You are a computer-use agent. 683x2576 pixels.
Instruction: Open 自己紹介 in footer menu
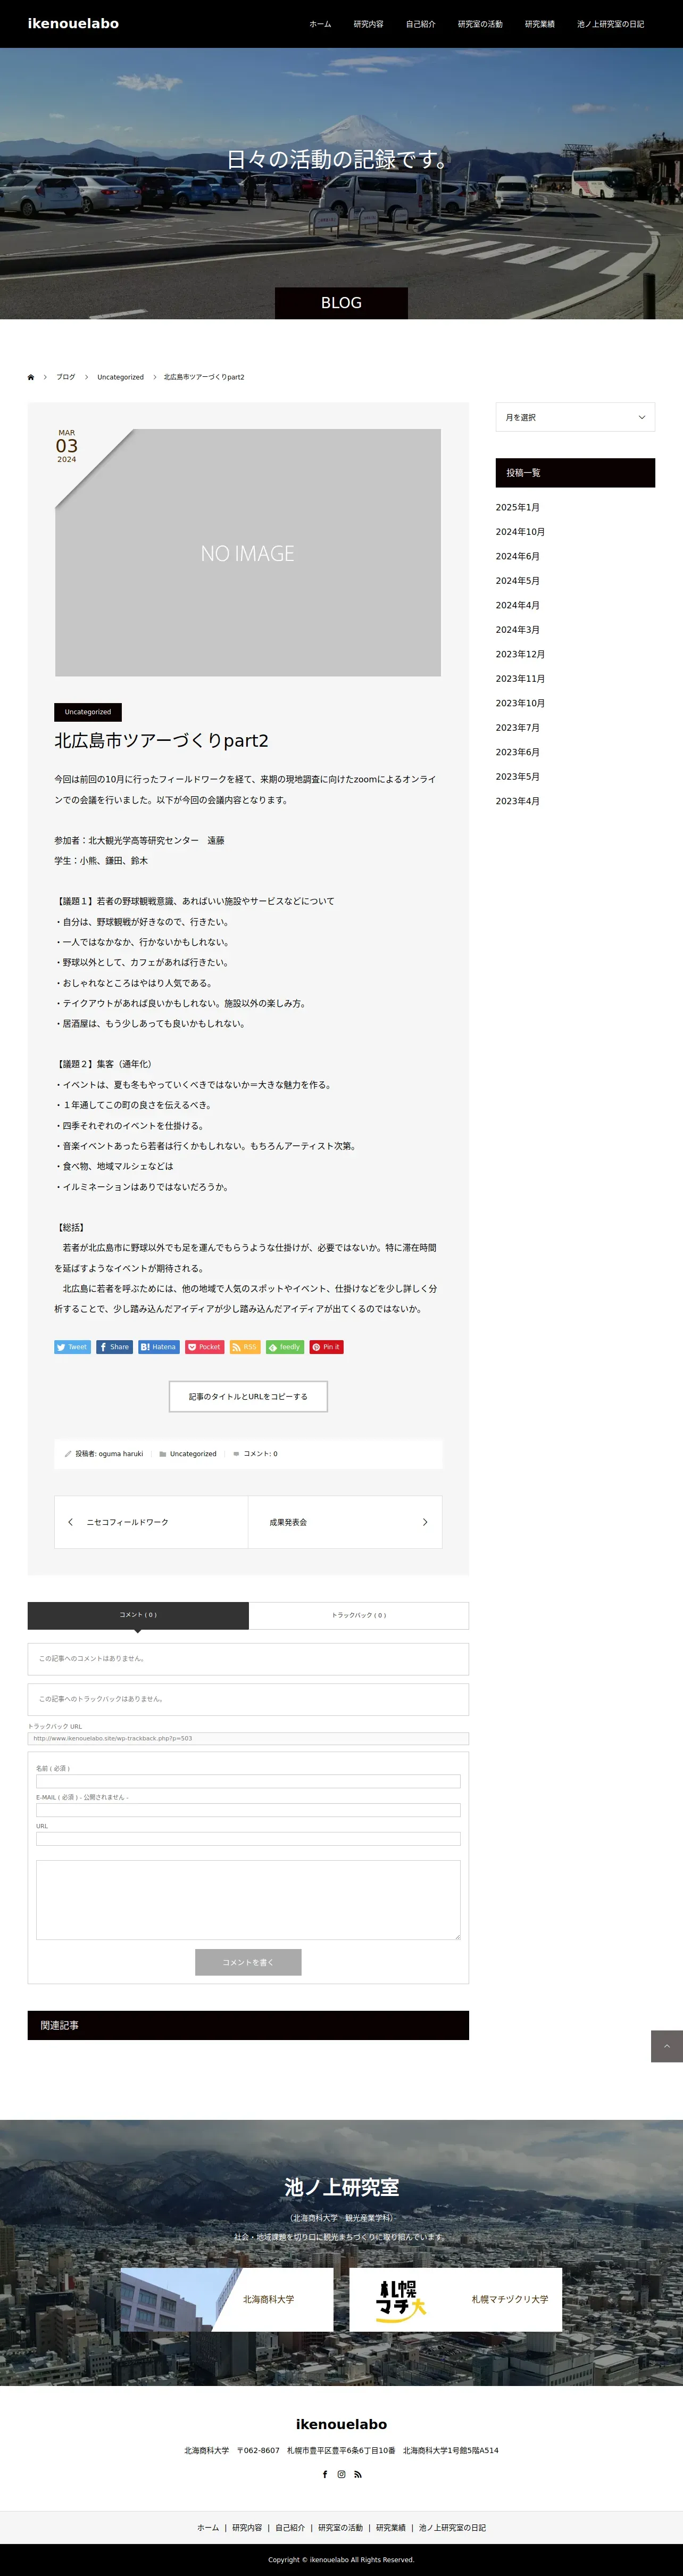coord(290,2527)
